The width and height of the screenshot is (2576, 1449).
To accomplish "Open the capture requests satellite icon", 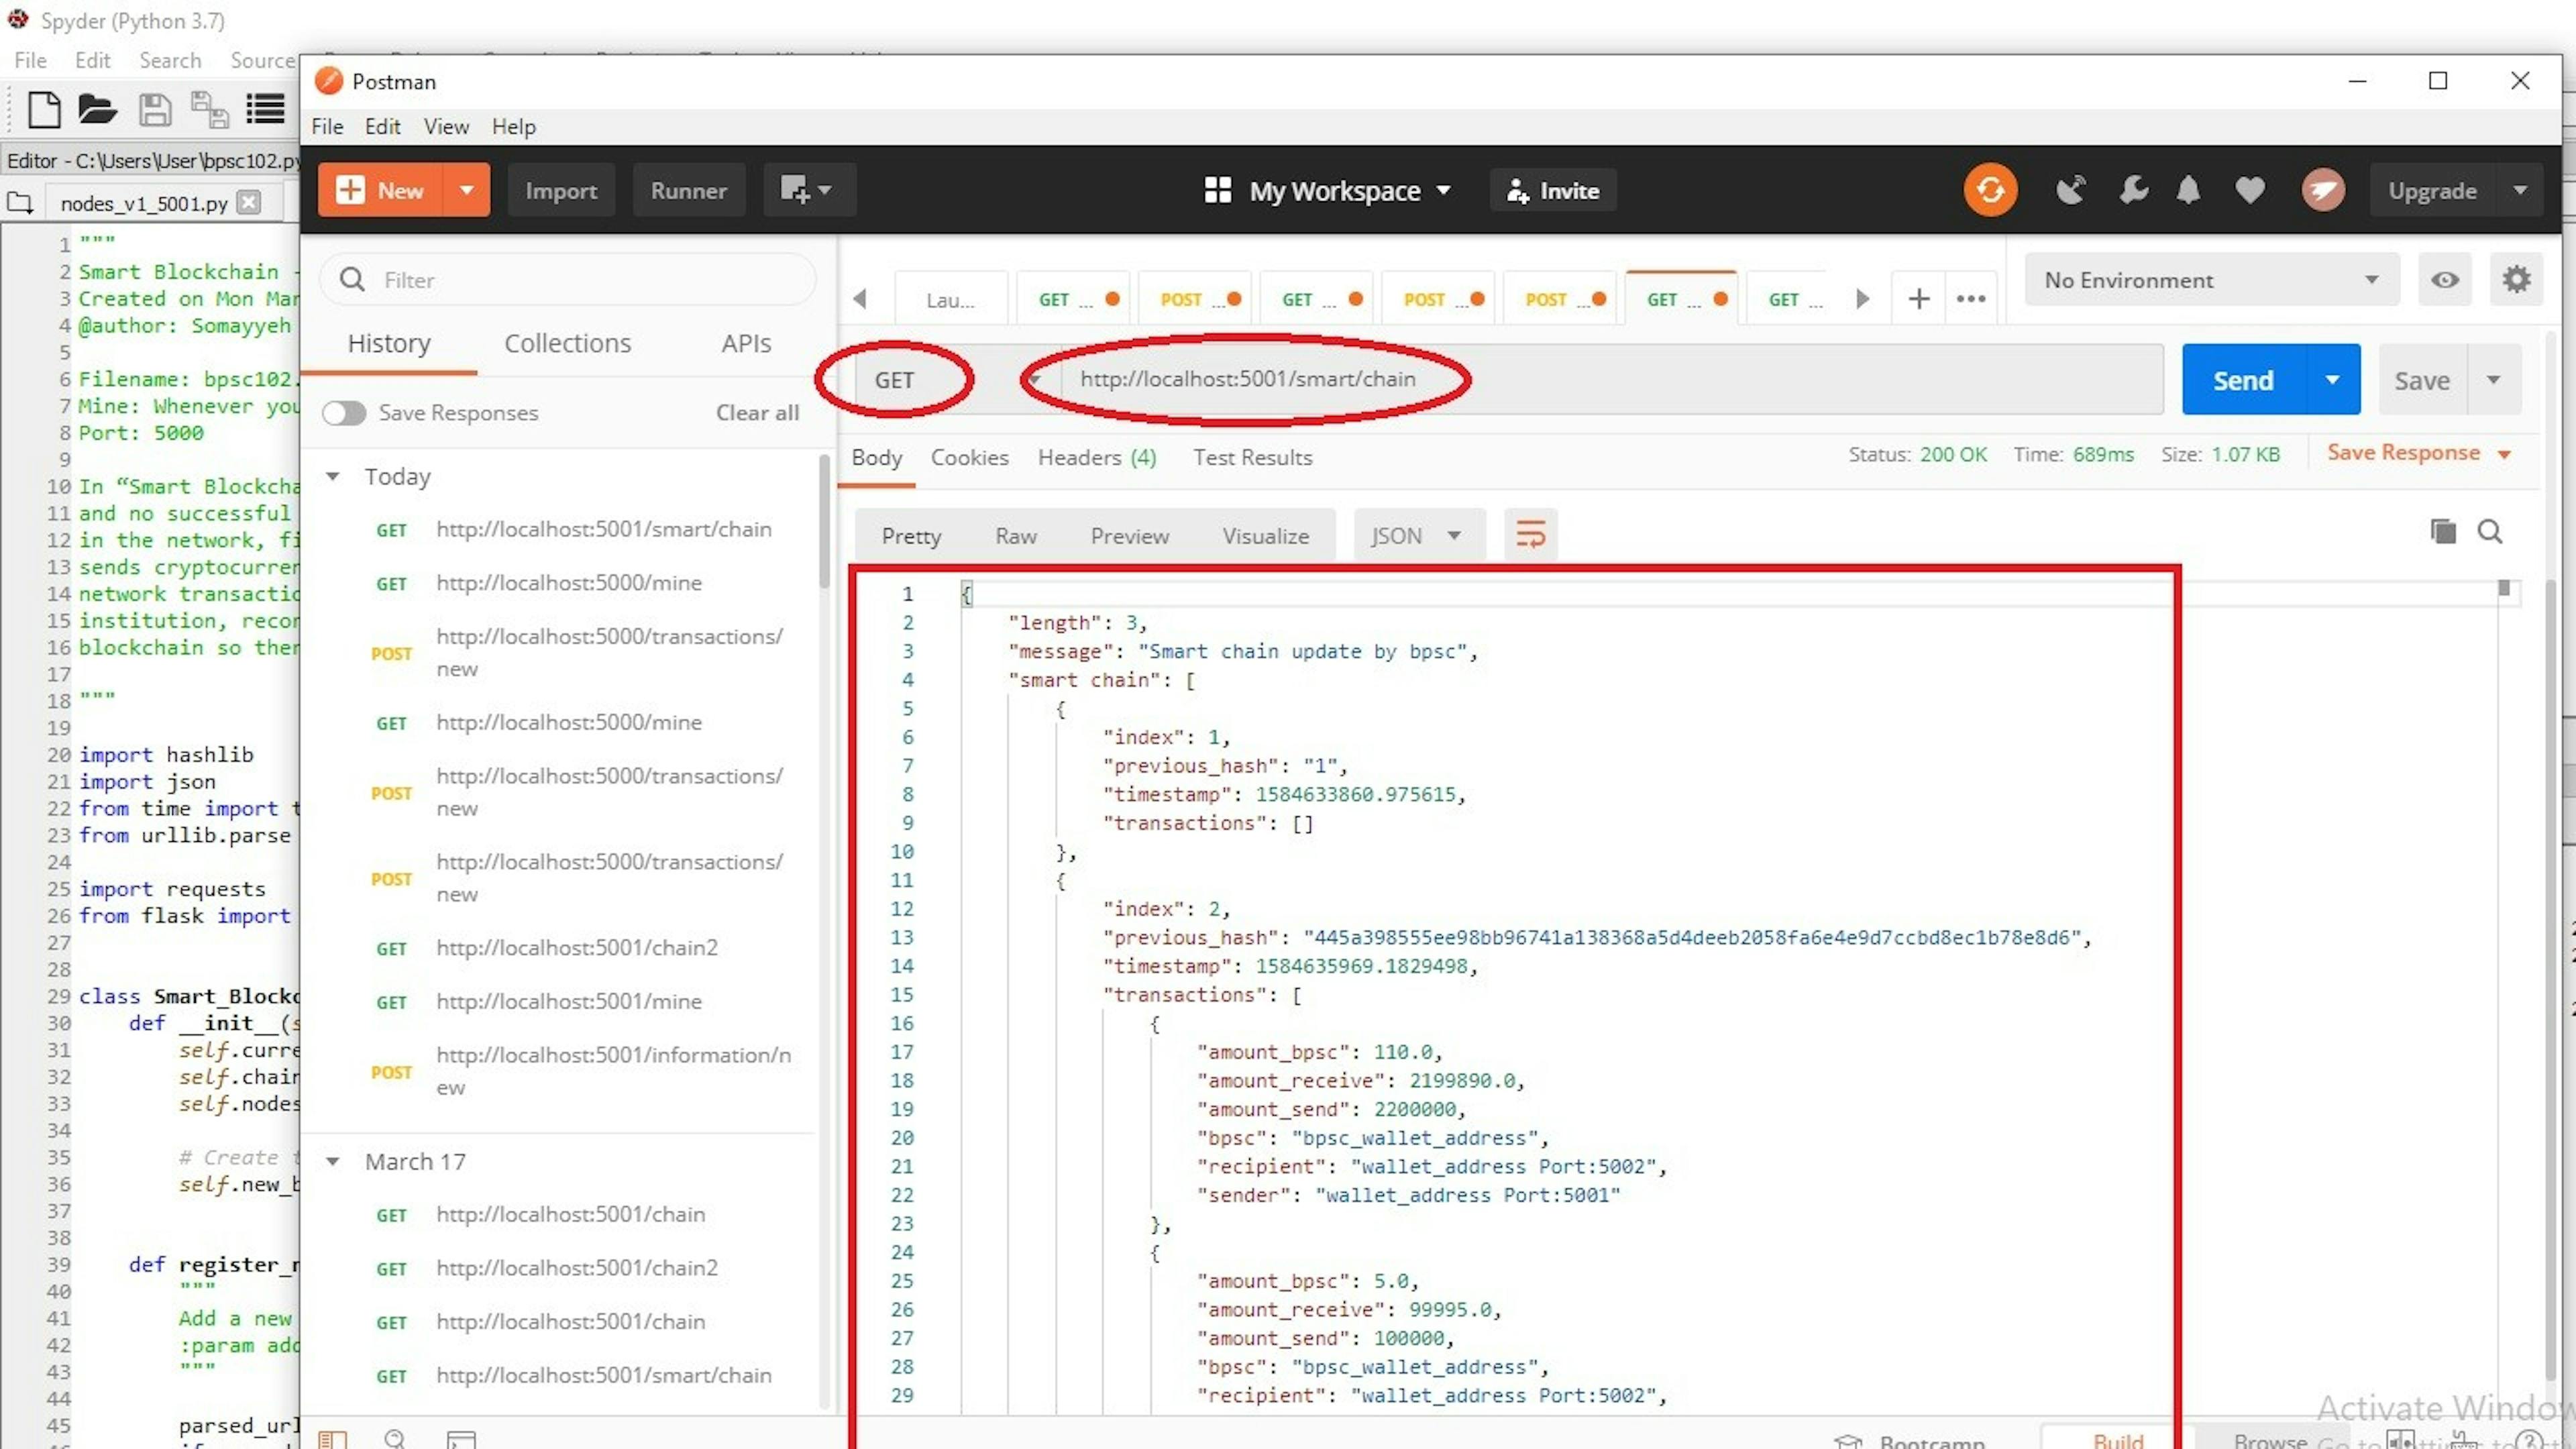I will [2071, 190].
